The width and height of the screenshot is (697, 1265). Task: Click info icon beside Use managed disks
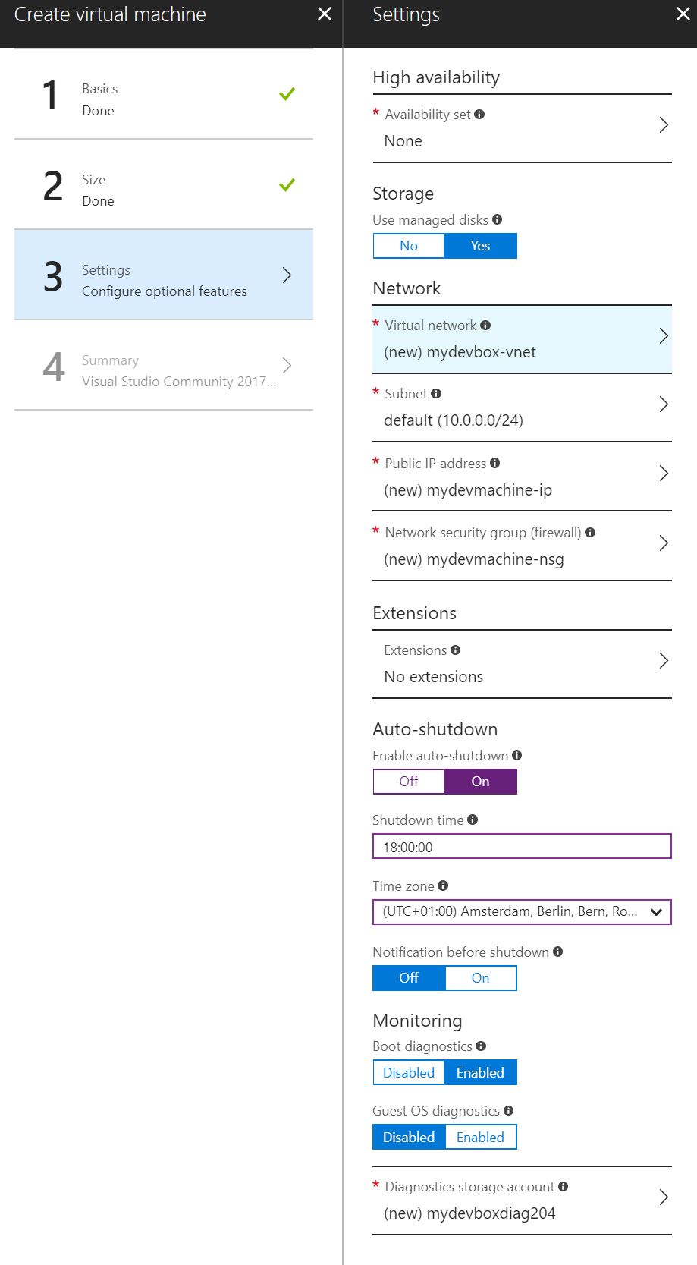point(497,219)
